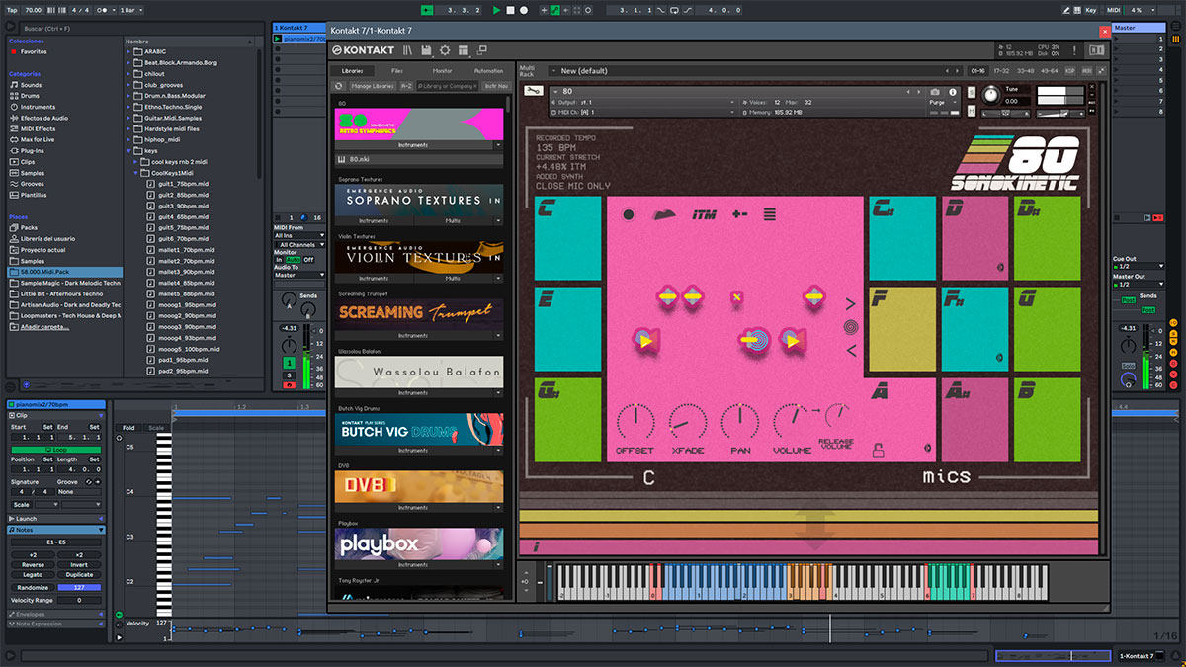
Task: Open the 1 Bar quantization dropdown
Action: 130,10
